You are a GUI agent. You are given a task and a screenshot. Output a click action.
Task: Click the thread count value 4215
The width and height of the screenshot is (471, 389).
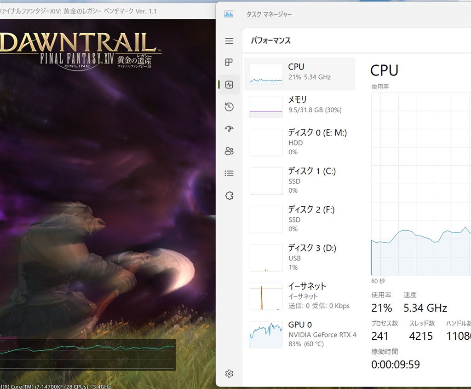(x=420, y=336)
